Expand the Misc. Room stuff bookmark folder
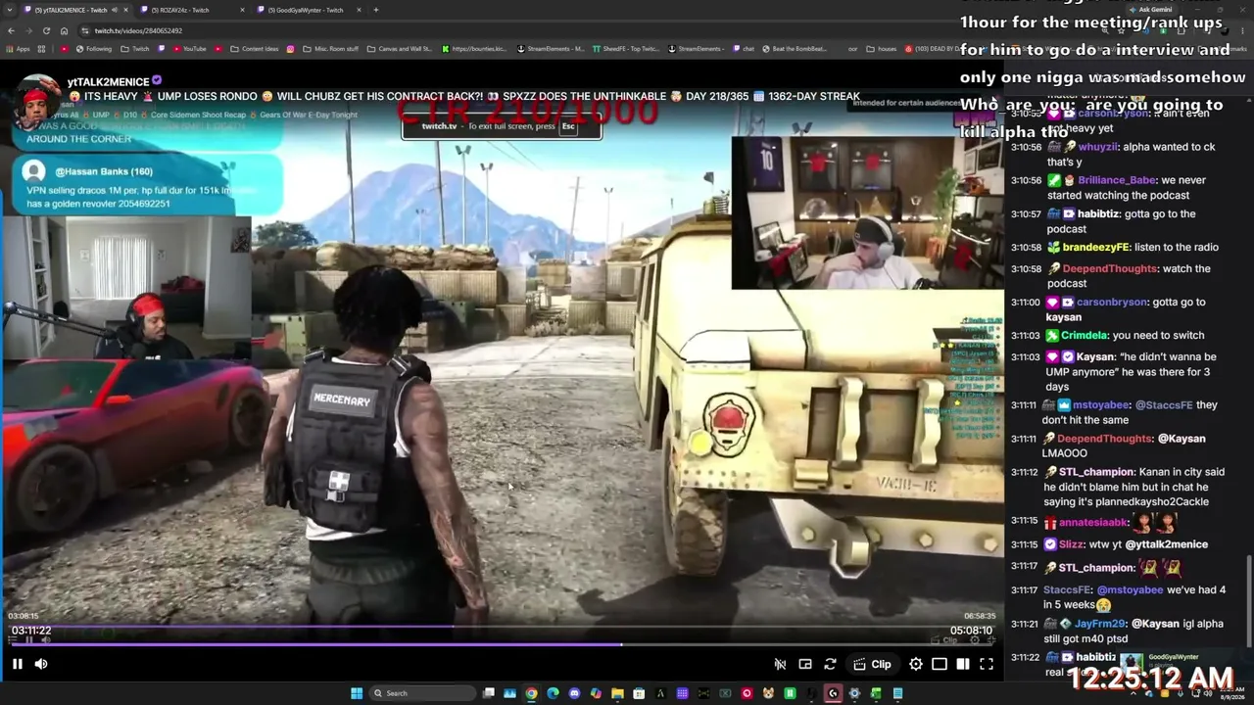This screenshot has height=705, width=1254. pos(331,49)
